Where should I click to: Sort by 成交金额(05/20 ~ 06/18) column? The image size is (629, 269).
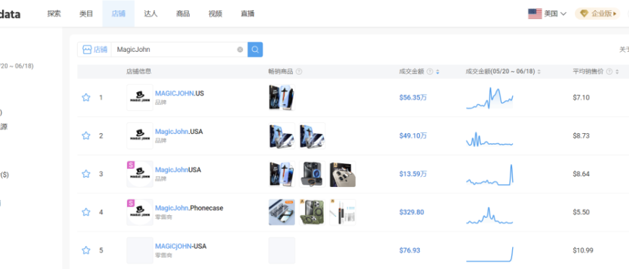coord(539,72)
